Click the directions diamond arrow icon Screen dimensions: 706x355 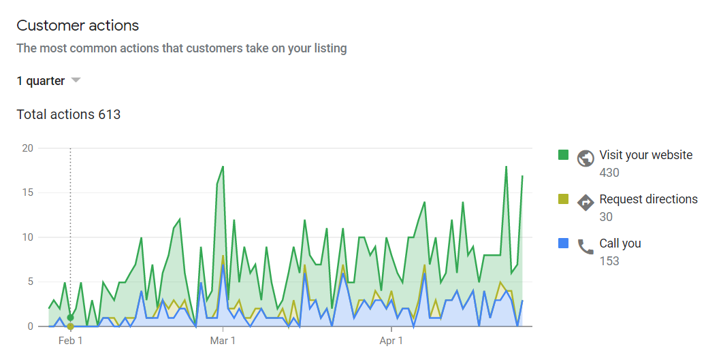[585, 203]
